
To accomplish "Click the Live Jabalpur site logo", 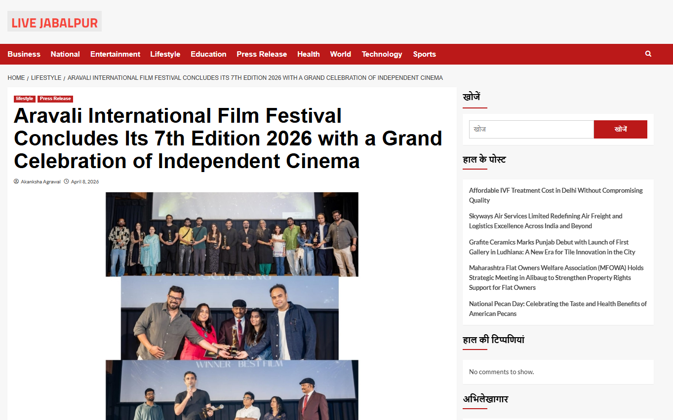I will 54,22.
